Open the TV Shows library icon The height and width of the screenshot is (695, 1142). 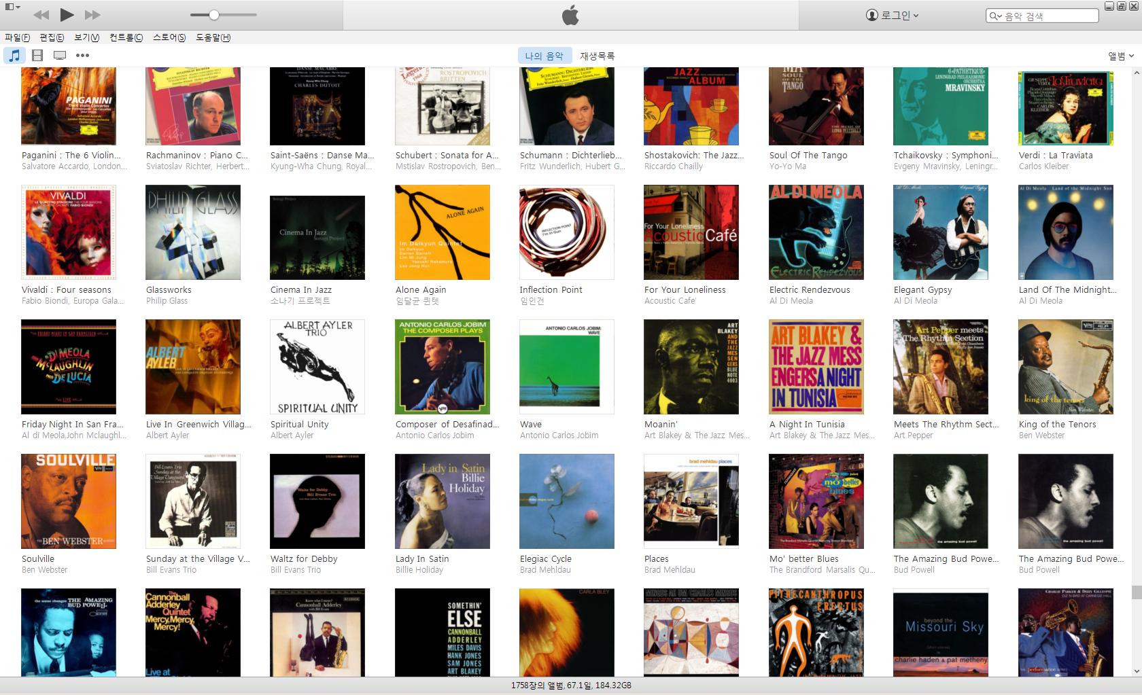click(60, 56)
